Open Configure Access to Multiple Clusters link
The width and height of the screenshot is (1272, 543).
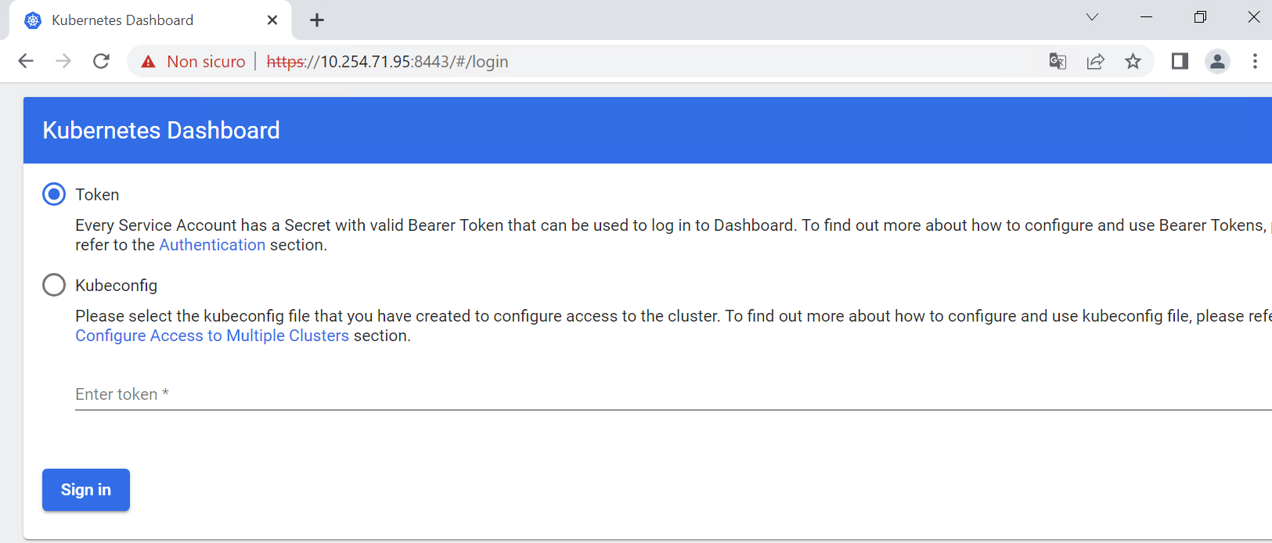(212, 336)
